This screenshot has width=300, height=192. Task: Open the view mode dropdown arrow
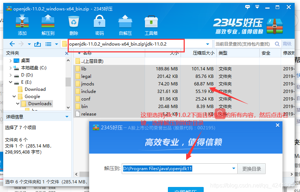coord(57,44)
